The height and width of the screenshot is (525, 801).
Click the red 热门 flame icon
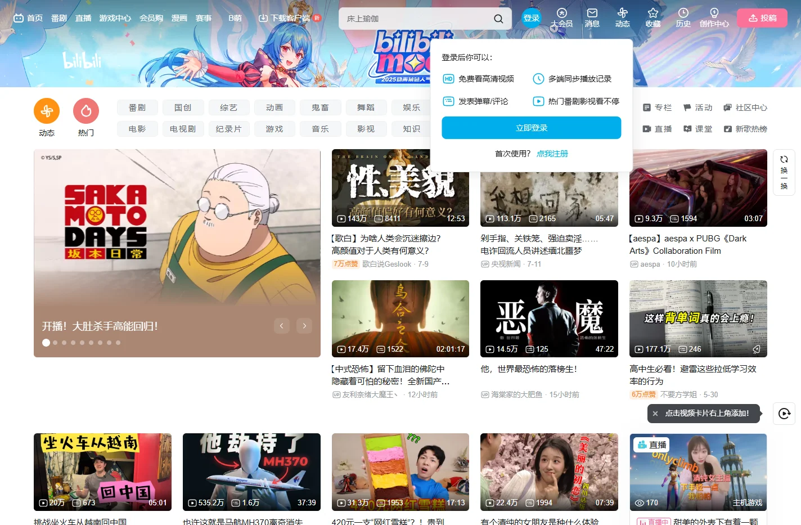(86, 111)
